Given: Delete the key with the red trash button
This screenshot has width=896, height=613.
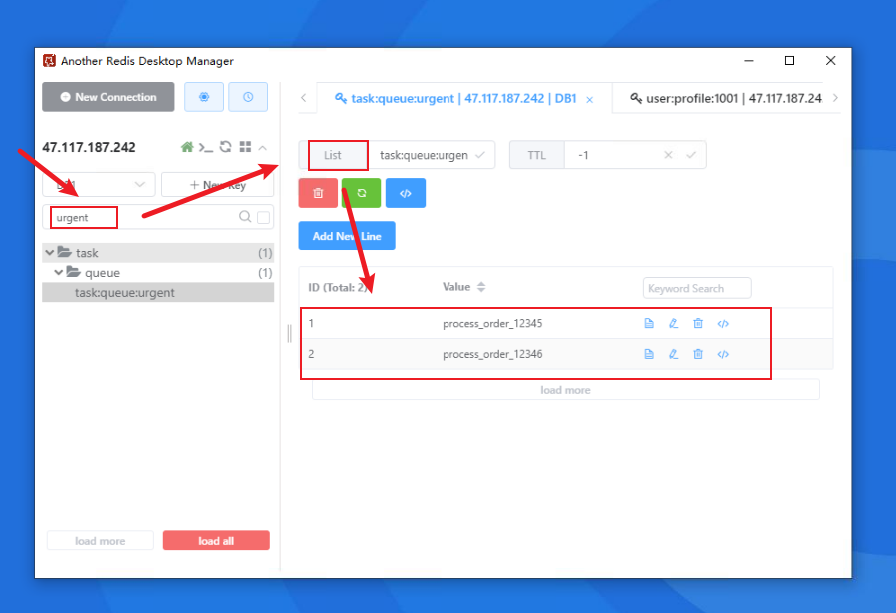Looking at the screenshot, I should (318, 193).
